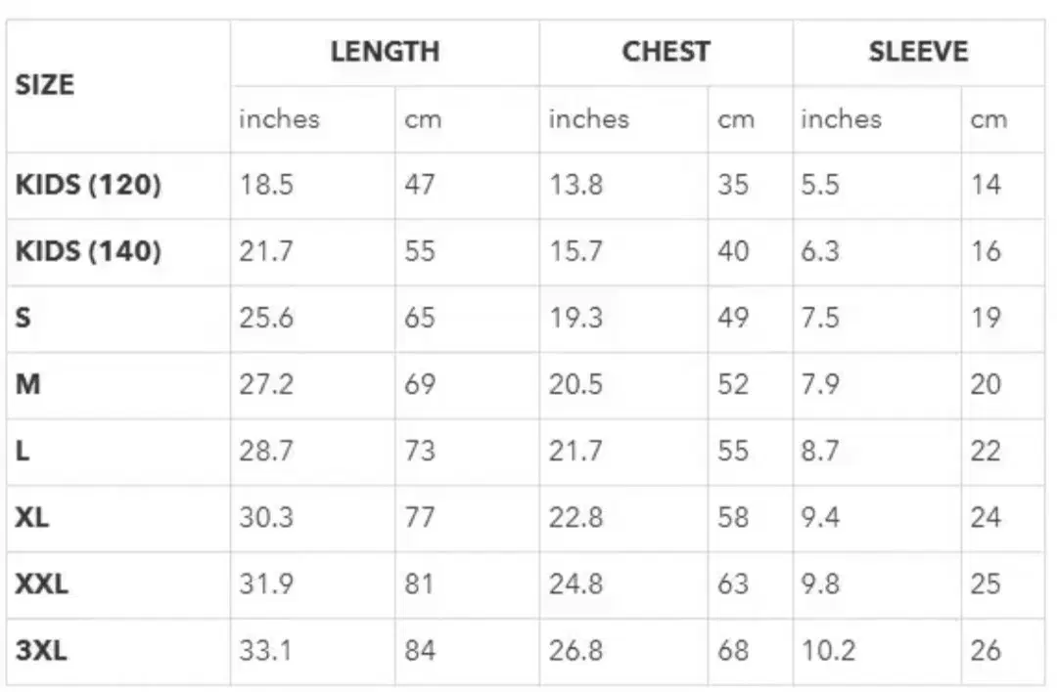
Task: Select the KIDS (140) row label
Action: (88, 251)
